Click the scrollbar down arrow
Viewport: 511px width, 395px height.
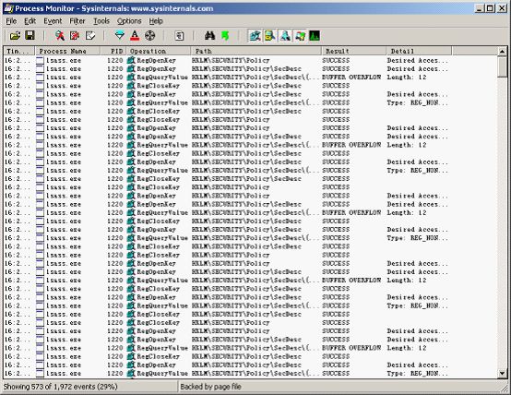[502, 373]
